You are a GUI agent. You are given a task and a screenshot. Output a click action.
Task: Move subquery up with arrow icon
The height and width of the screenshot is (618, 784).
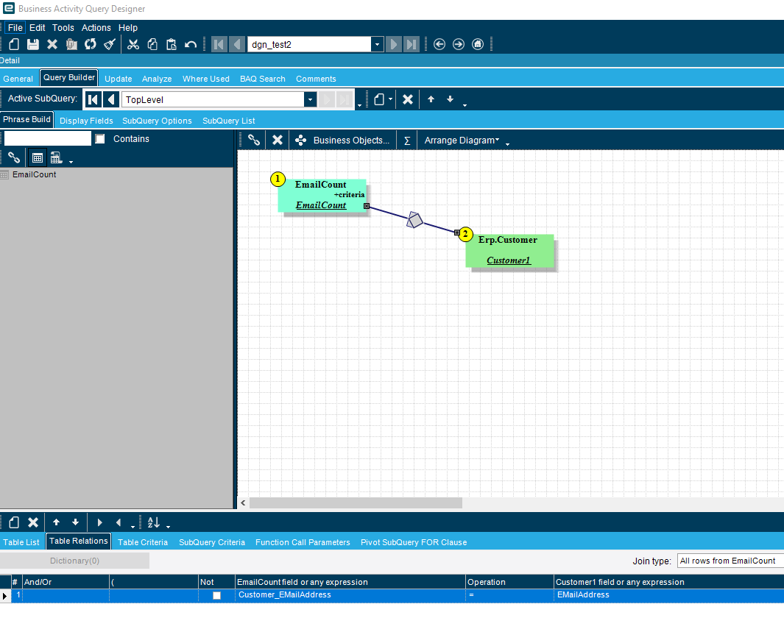431,99
